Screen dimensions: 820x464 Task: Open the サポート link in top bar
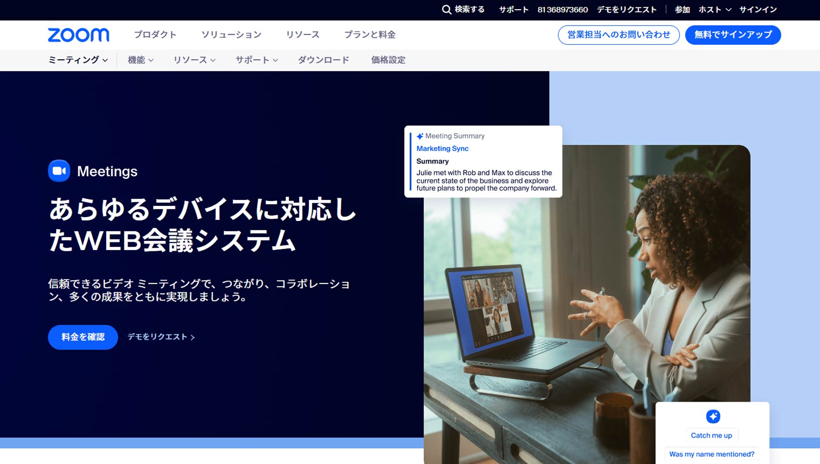513,10
